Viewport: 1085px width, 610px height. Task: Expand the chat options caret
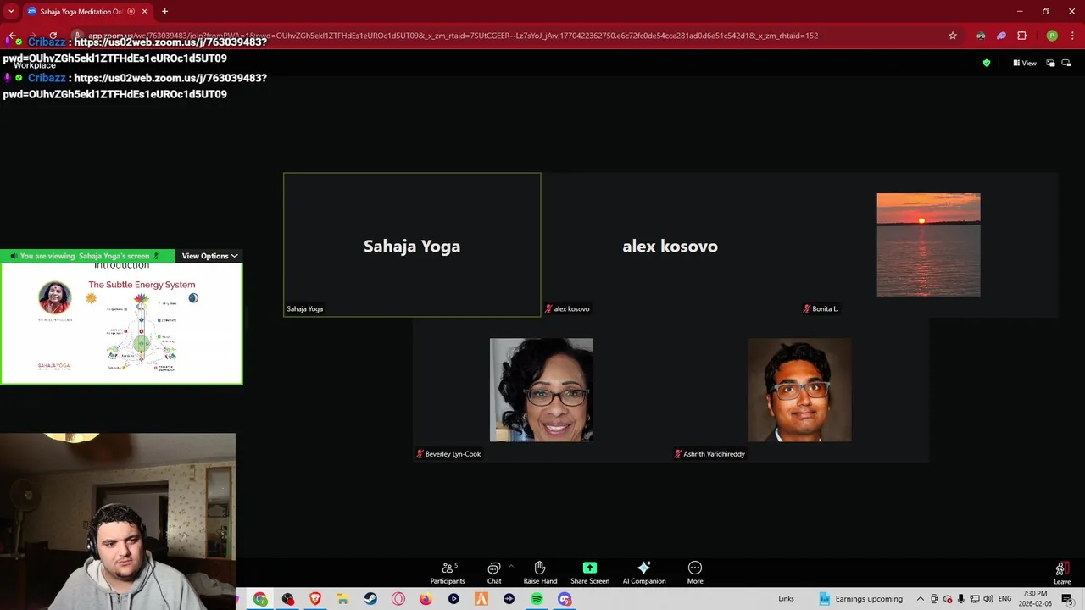click(x=511, y=565)
